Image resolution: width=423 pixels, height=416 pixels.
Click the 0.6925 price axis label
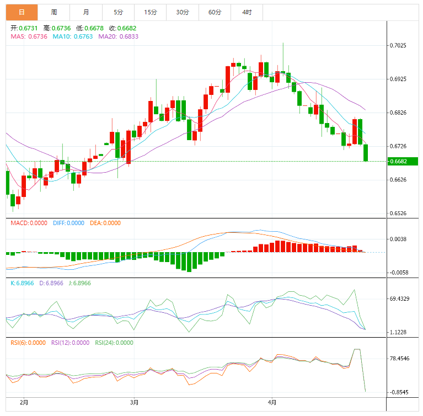pos(398,79)
